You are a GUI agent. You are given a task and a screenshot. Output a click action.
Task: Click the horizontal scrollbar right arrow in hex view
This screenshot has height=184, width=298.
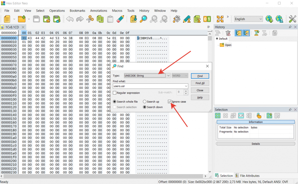point(205,176)
